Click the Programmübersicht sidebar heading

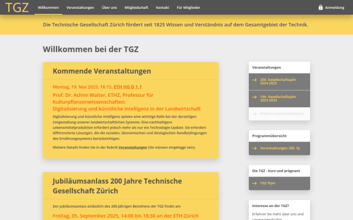click(269, 136)
